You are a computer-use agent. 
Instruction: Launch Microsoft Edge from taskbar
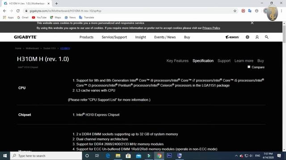tap(108, 156)
